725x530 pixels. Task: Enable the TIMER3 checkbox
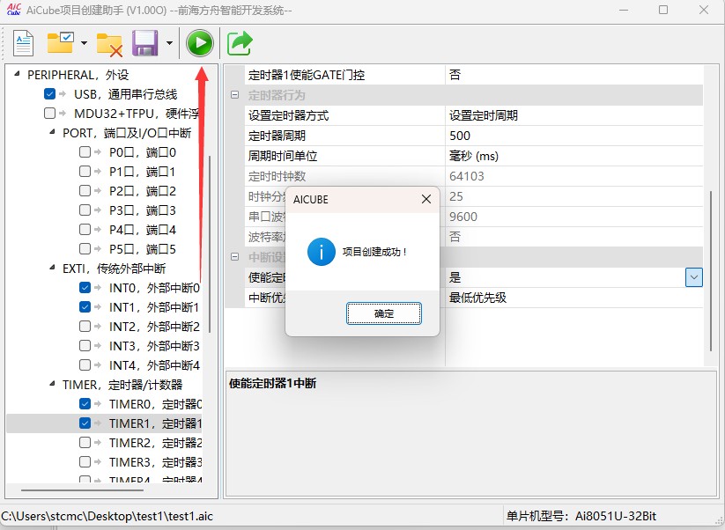(85, 462)
